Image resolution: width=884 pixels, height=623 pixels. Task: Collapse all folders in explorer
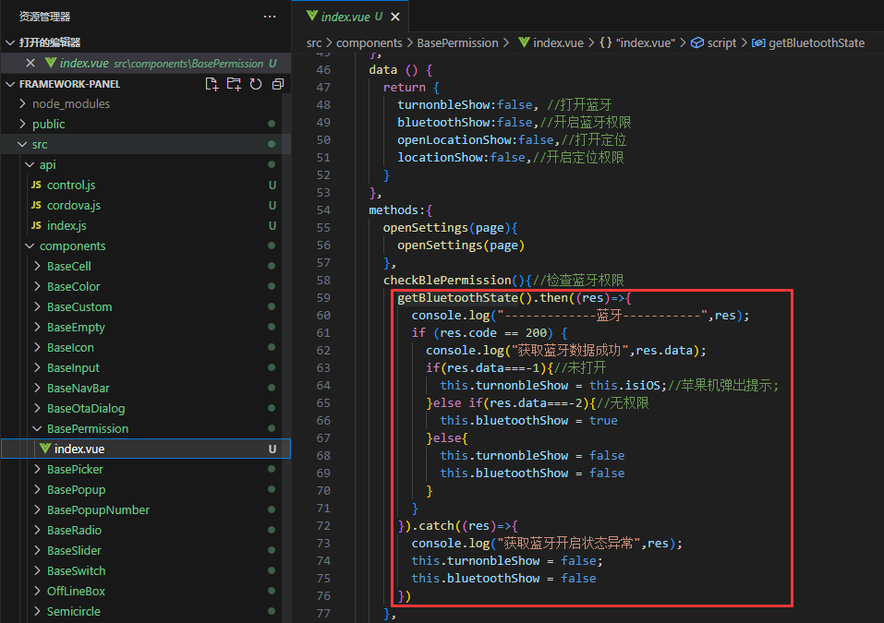(277, 84)
